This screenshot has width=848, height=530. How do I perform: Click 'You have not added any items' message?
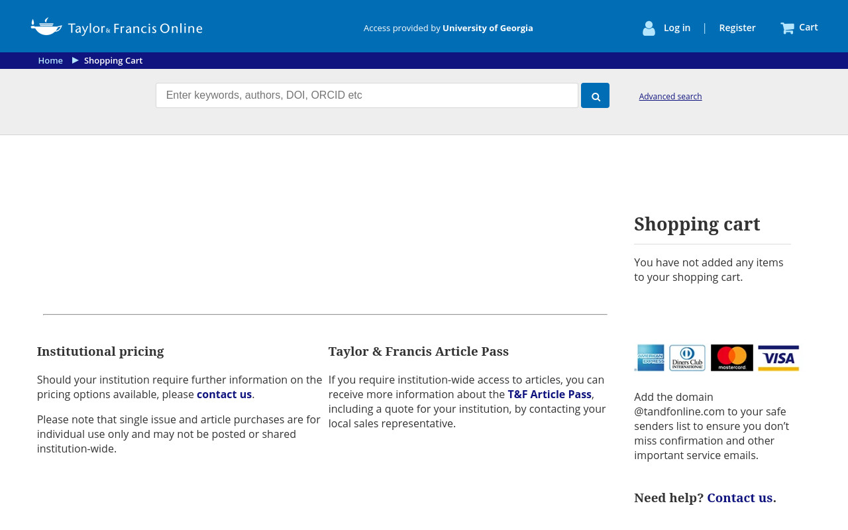click(709, 270)
